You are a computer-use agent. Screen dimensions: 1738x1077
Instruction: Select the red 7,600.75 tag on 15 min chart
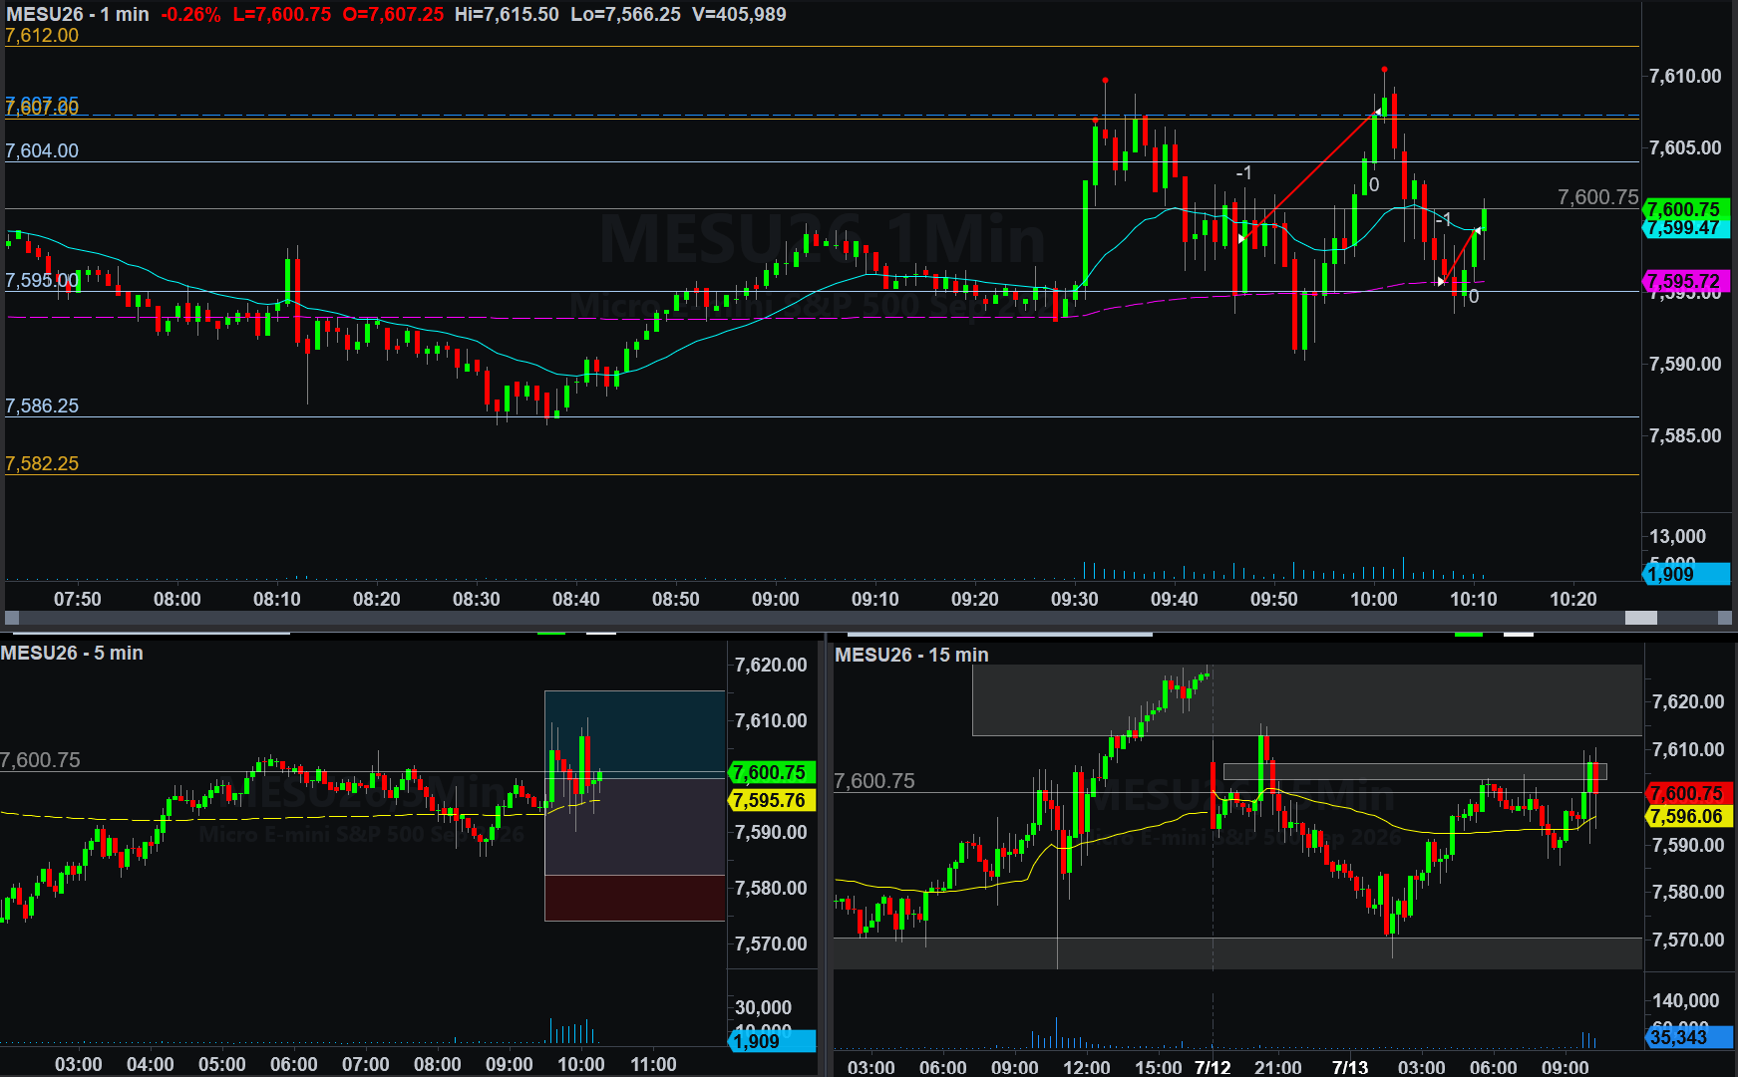point(1687,793)
